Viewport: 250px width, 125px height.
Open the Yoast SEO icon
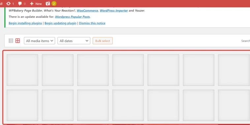tap(48, 4)
